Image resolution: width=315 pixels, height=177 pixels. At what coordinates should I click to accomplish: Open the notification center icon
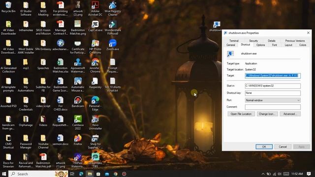(x=309, y=174)
